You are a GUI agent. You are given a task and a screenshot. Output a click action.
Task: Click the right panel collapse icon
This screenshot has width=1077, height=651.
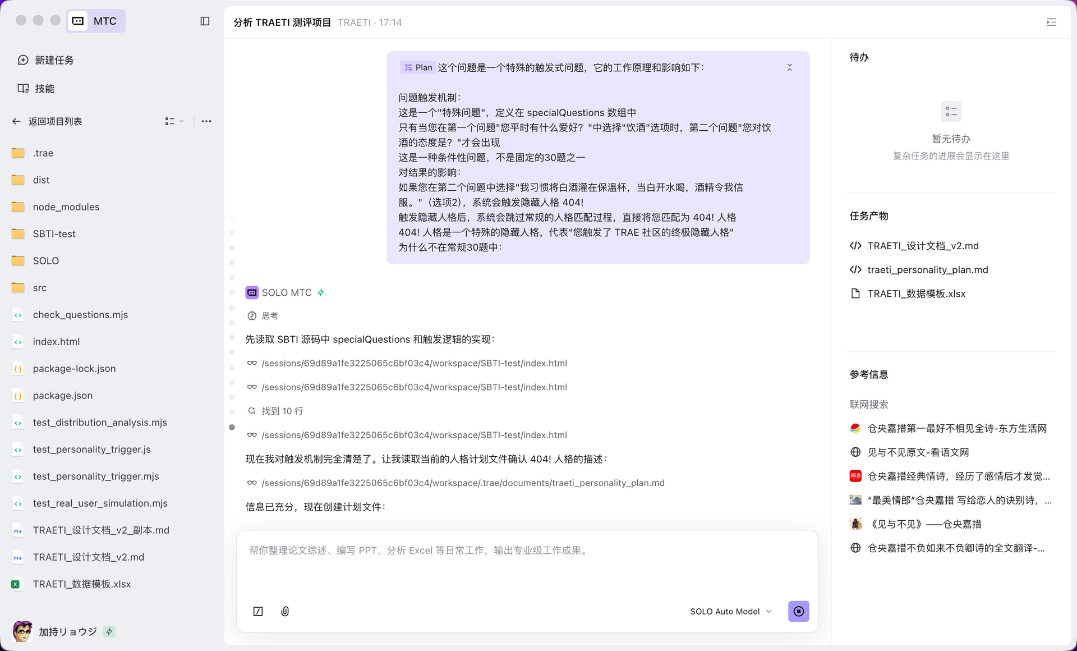[1051, 22]
